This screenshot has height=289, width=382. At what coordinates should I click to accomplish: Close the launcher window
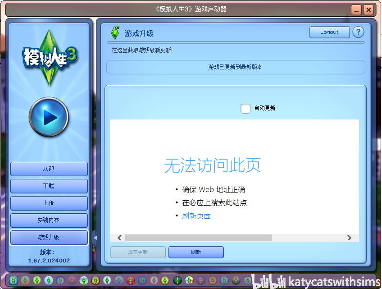(x=369, y=10)
